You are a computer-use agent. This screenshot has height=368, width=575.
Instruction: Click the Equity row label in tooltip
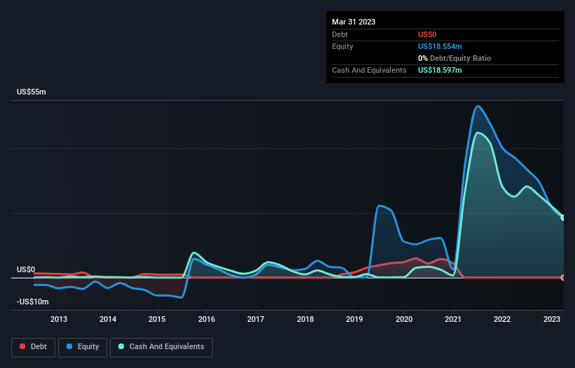coord(342,46)
